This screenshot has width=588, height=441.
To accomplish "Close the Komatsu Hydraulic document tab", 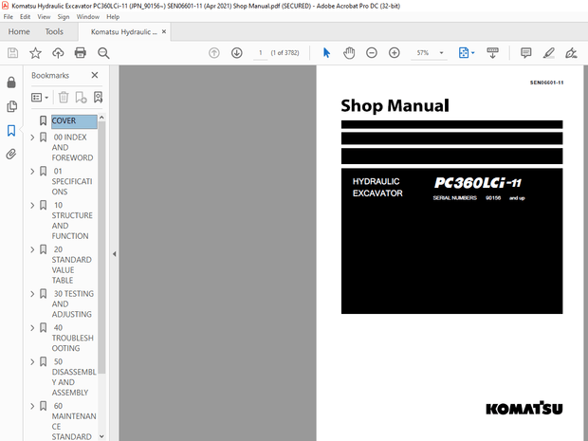I will 164,32.
